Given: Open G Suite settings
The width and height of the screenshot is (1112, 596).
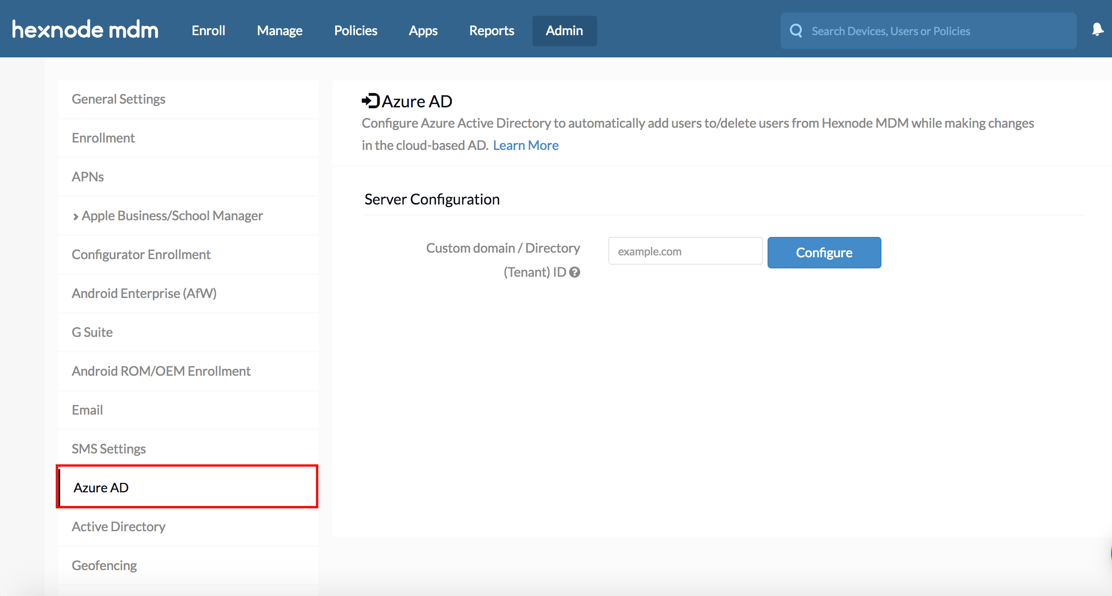Looking at the screenshot, I should (188, 332).
